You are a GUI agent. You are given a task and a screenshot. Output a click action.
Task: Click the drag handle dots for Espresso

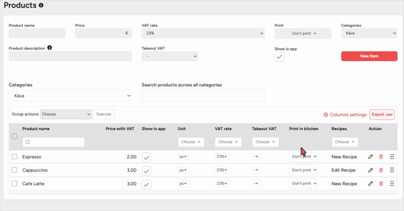392,156
